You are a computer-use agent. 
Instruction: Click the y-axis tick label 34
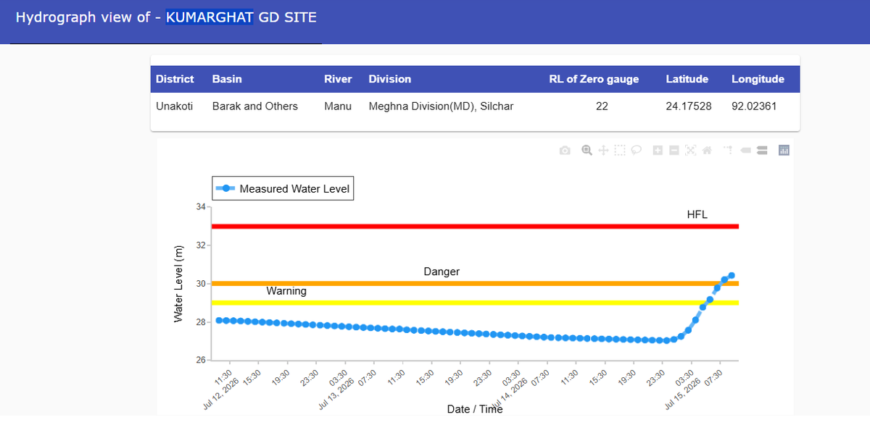200,207
